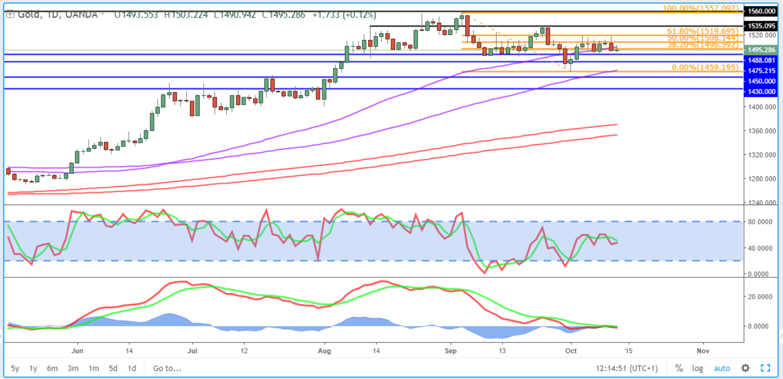Toggle the auto price scale
This screenshot has height=379, width=783.
point(722,368)
